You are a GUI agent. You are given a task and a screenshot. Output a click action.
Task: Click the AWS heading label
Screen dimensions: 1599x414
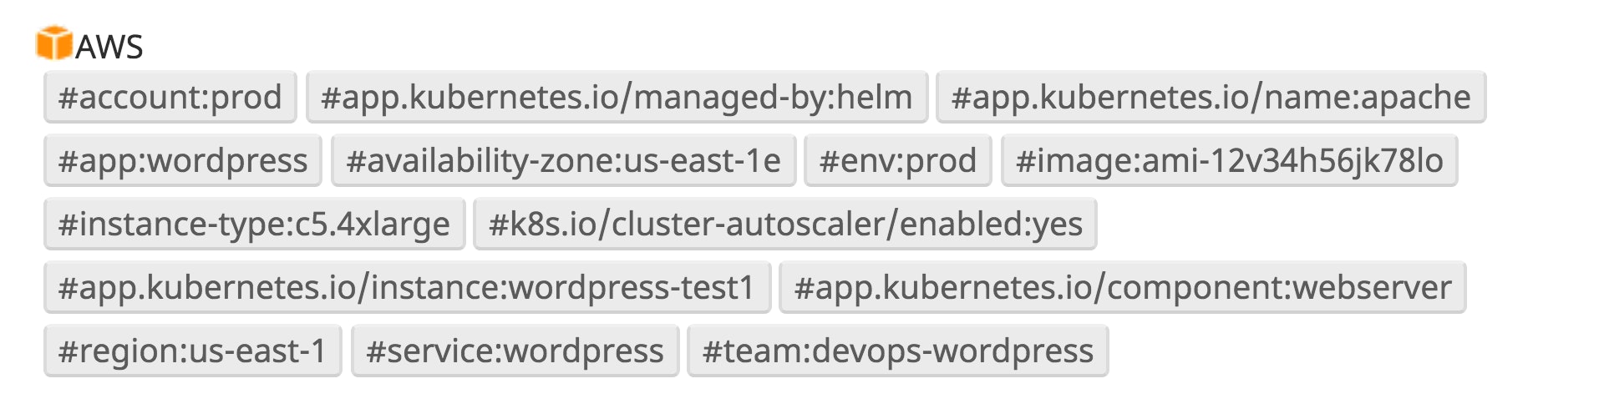click(x=109, y=47)
